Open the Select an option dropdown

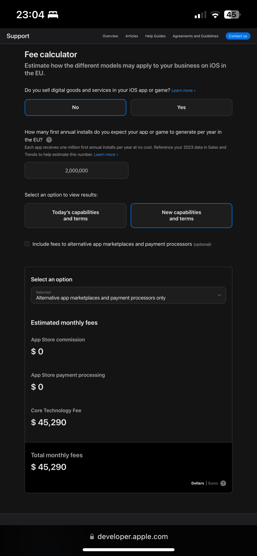pos(128,295)
